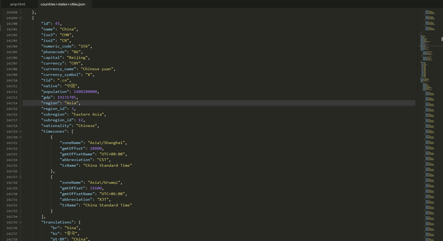443x241 pixels.
Task: Click the Korean translation "중국"
Action: tap(72, 234)
